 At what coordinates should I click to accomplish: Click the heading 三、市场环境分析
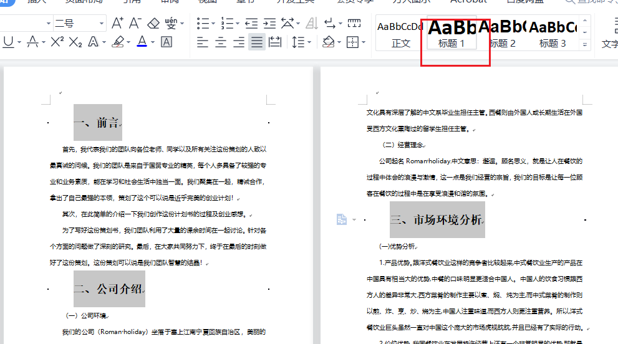click(437, 220)
